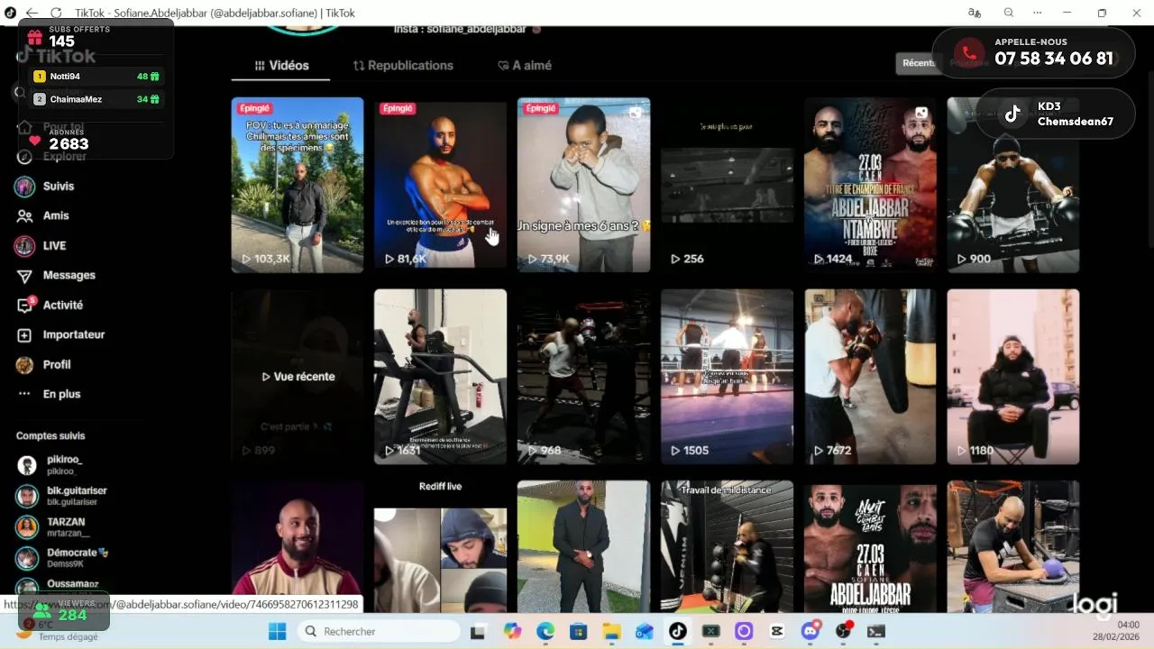Open the sparring video with 968 views

(583, 377)
